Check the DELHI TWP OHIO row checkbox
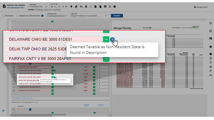 point(14,81)
